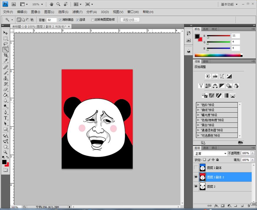Click the layer style fx icon

(216, 206)
